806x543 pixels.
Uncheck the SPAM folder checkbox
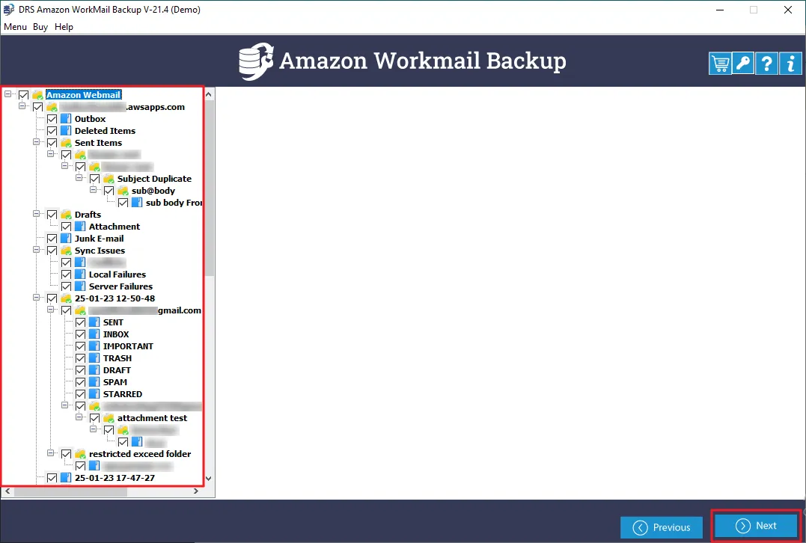(x=80, y=382)
